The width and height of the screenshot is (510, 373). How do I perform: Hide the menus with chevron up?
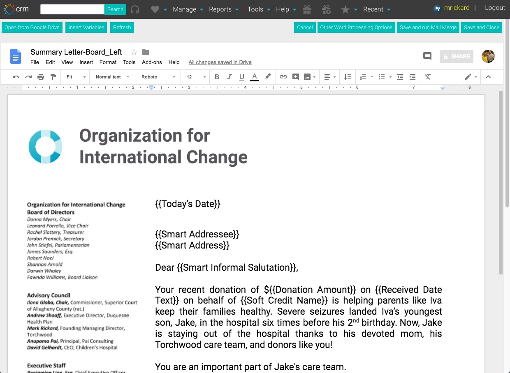pos(488,77)
